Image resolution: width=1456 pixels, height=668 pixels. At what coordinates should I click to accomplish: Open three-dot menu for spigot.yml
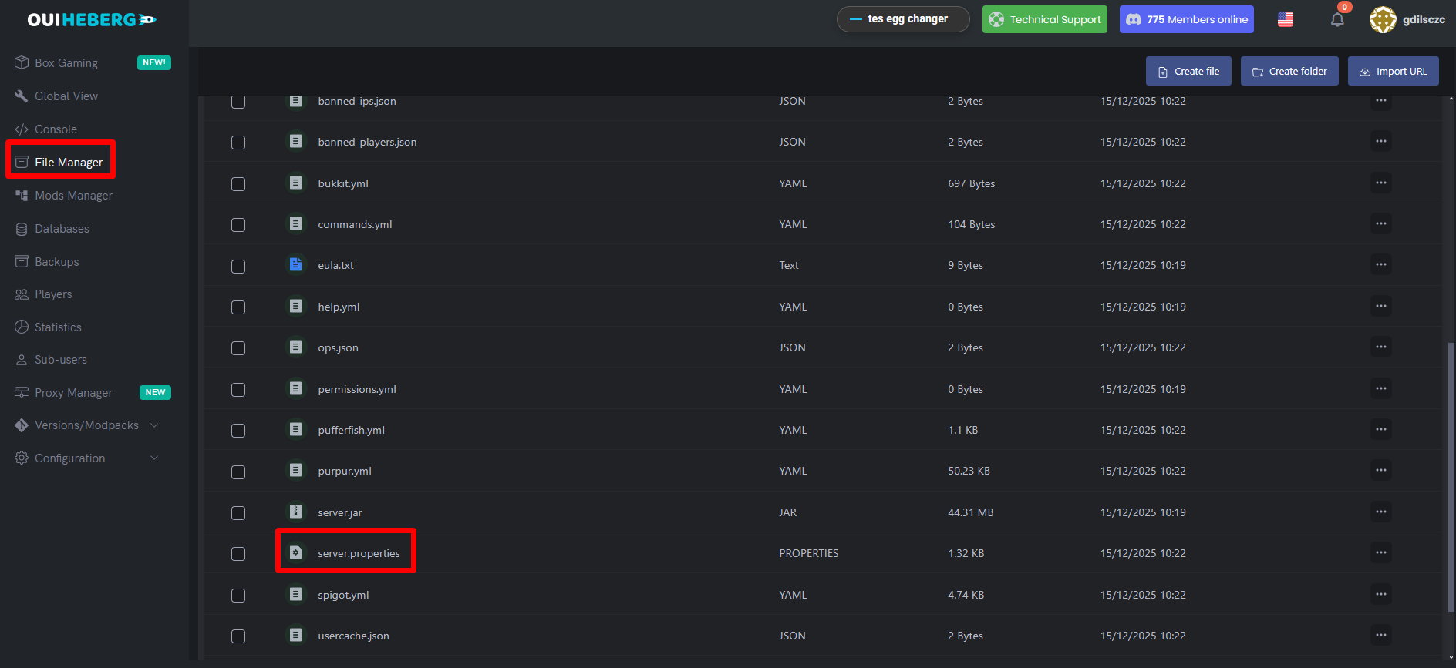pyautogui.click(x=1380, y=594)
